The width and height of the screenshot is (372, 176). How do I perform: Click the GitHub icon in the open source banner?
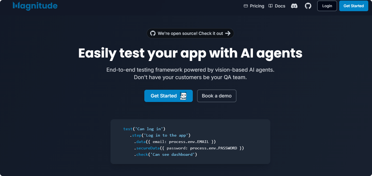pyautogui.click(x=153, y=33)
